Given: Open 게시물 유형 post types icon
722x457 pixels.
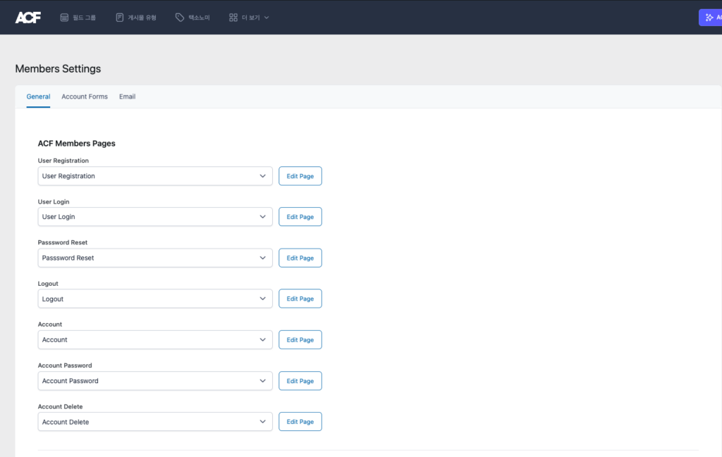Looking at the screenshot, I should click(x=120, y=17).
